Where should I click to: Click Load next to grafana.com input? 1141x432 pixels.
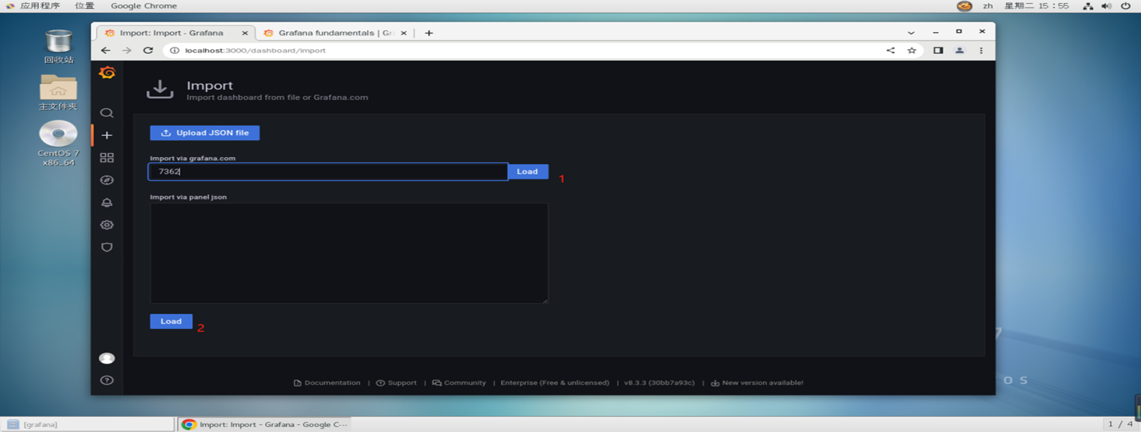point(527,171)
